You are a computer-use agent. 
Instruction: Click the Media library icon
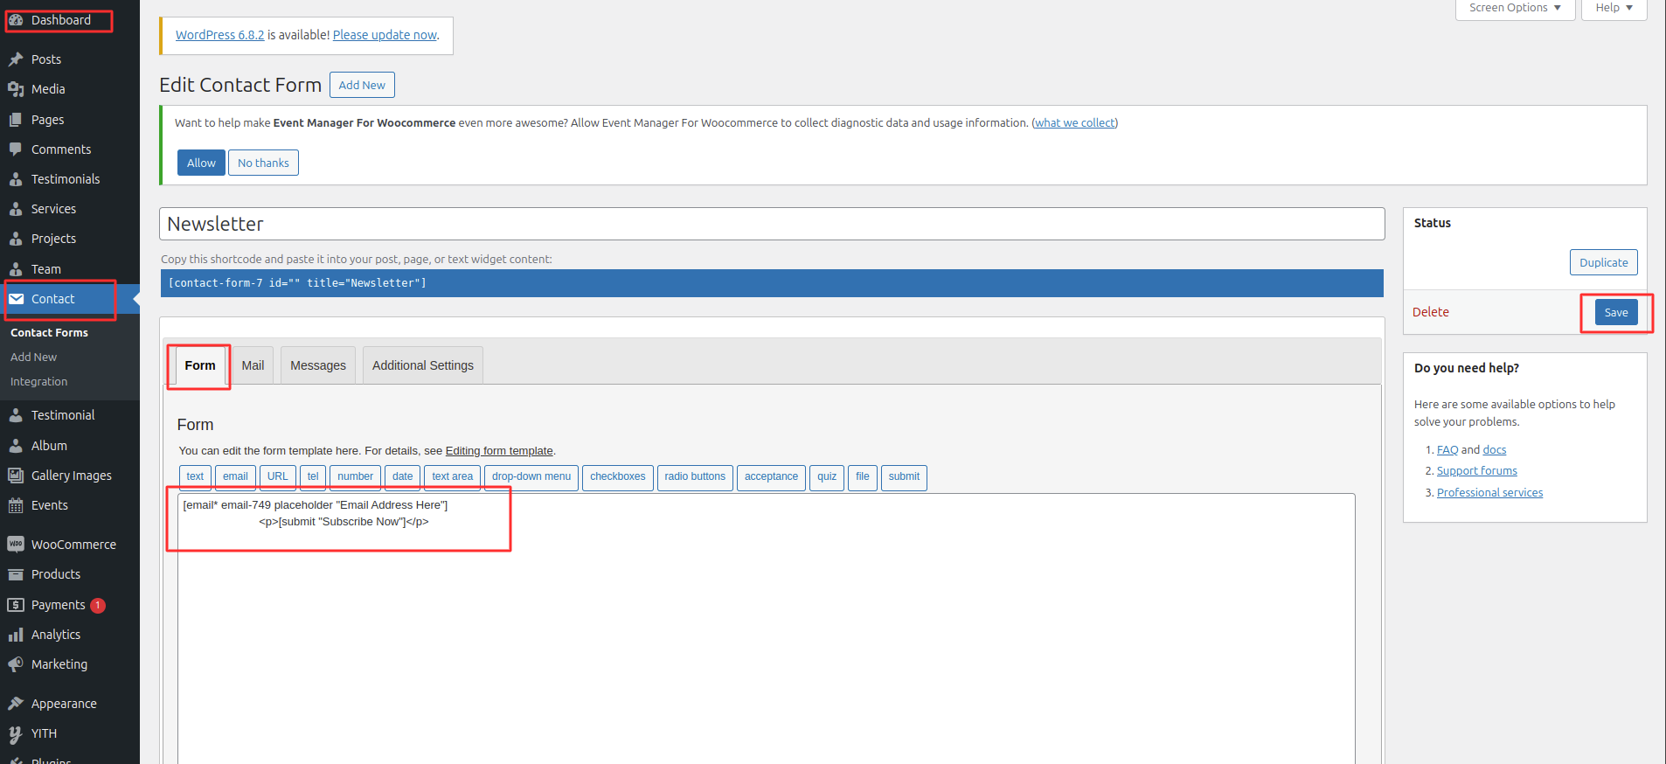pos(16,89)
